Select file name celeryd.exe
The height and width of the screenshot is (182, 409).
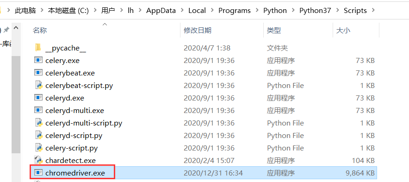[65, 98]
